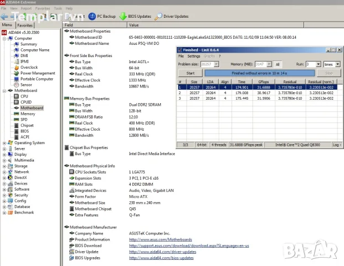Select LinX result row 2
The image size is (344, 266).
point(257,93)
